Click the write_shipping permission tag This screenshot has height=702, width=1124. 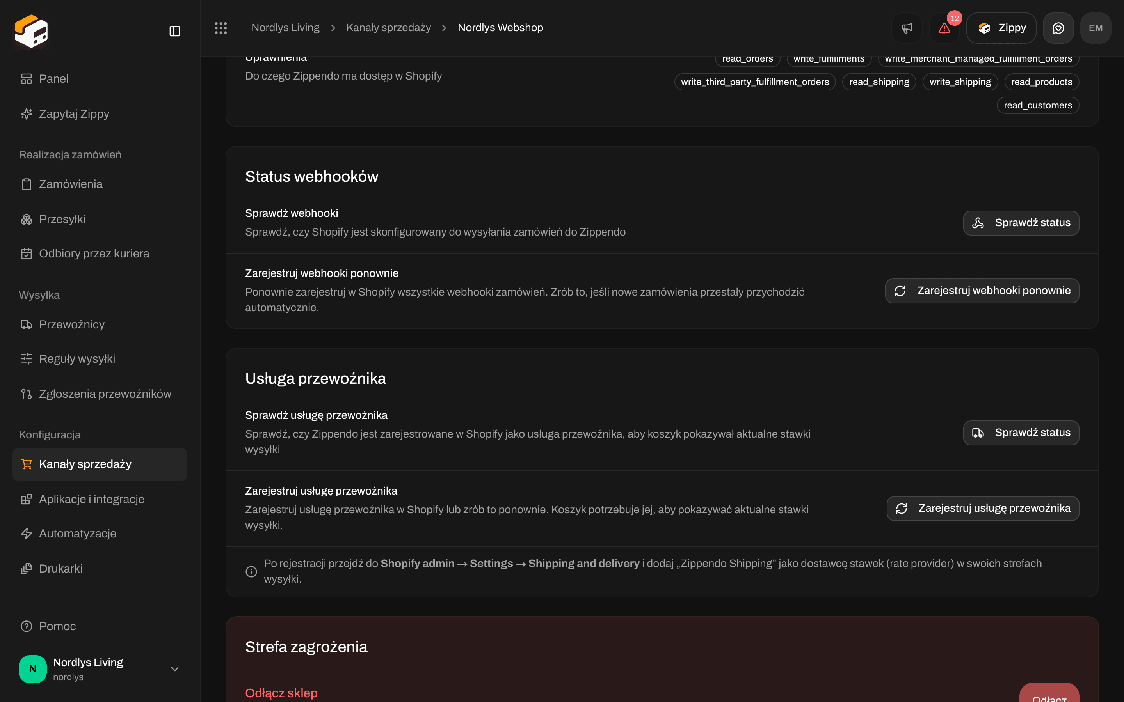pos(960,82)
